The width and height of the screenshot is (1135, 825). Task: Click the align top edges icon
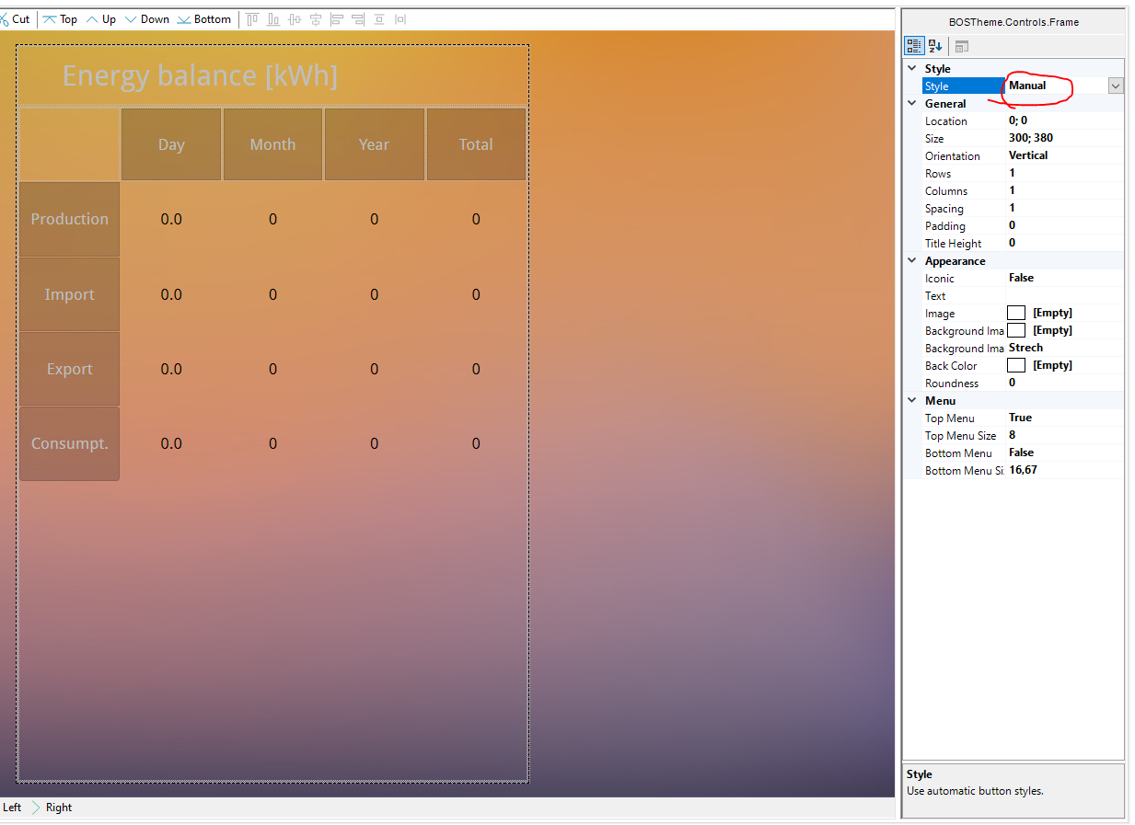pyautogui.click(x=251, y=19)
